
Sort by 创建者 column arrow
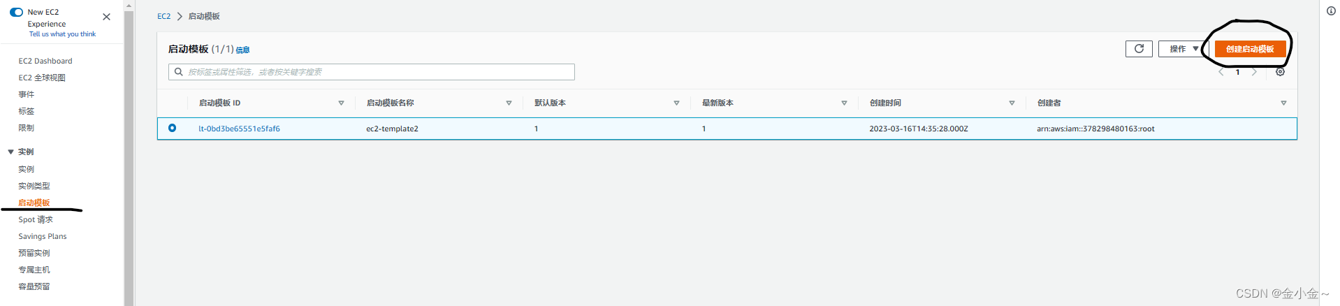1283,103
